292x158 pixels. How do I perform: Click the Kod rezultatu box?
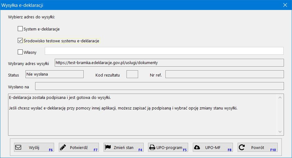[x=132, y=74]
